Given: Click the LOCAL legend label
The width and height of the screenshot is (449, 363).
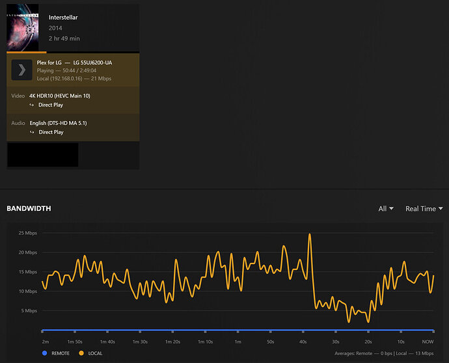Looking at the screenshot, I should coord(96,353).
